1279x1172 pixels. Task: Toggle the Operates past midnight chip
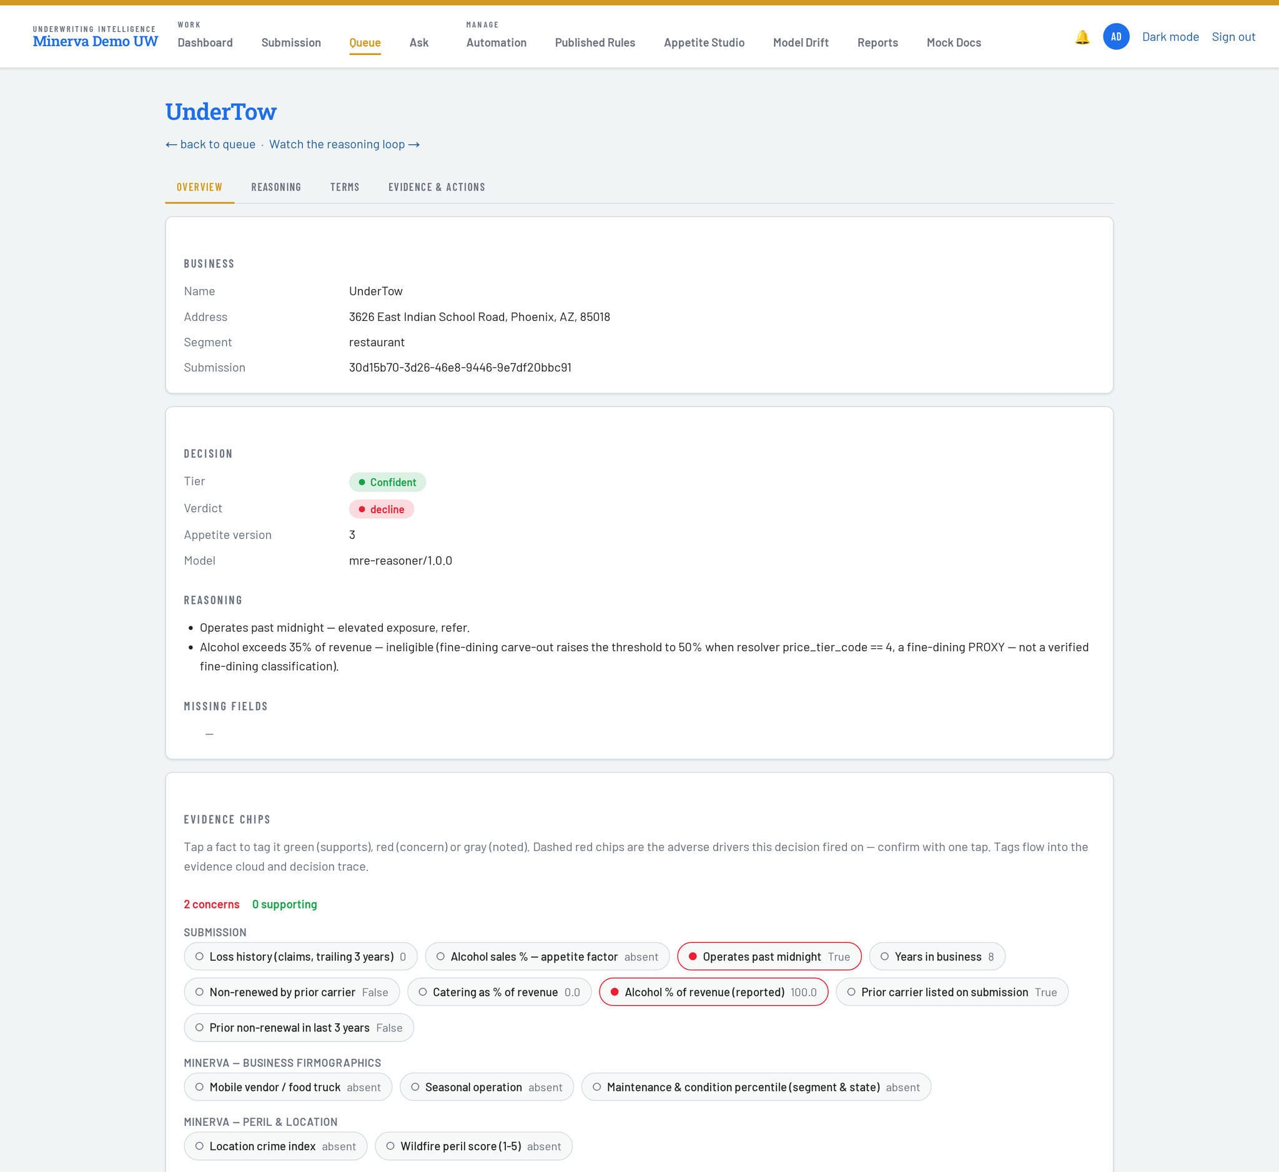769,957
